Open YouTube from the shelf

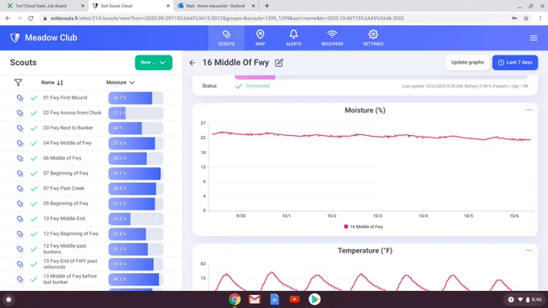pyautogui.click(x=294, y=299)
